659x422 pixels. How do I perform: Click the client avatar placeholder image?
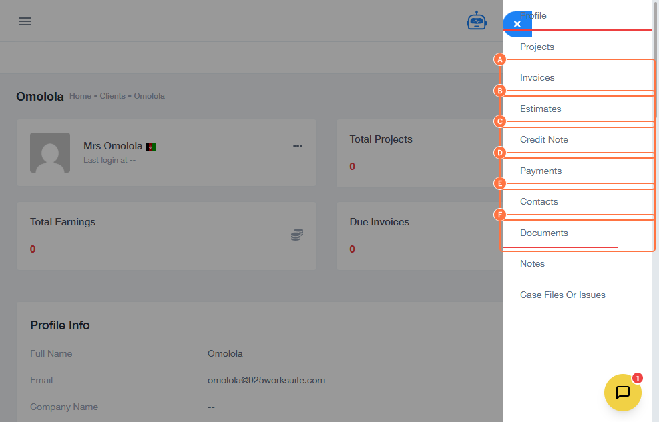pyautogui.click(x=50, y=153)
